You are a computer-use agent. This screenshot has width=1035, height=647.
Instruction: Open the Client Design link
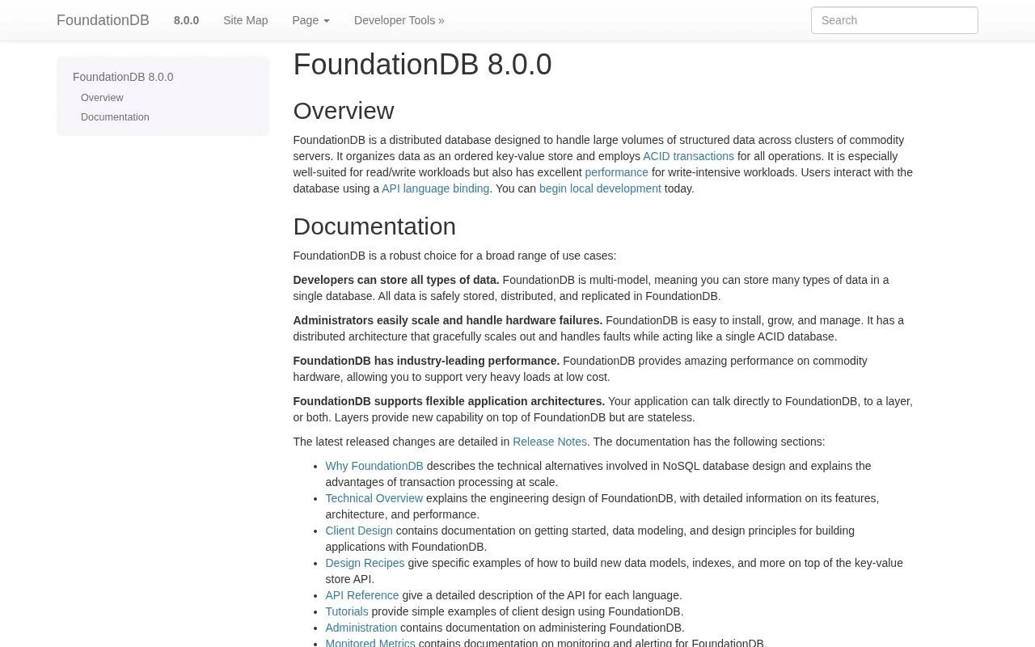tap(359, 531)
